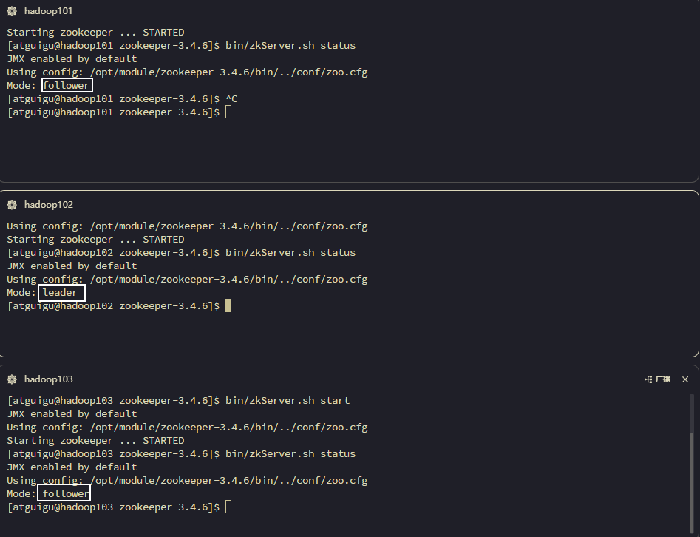Click 'bin/zkServer.sh start' command in hadoop103

pyautogui.click(x=288, y=401)
